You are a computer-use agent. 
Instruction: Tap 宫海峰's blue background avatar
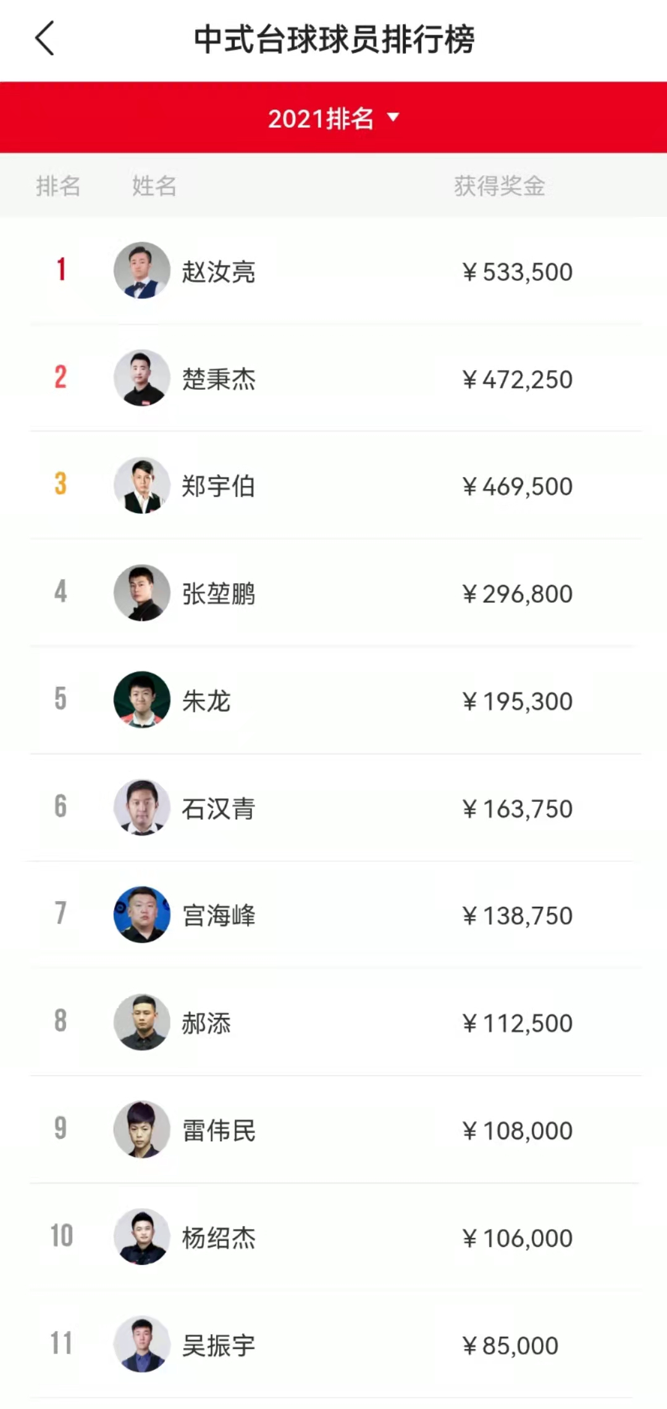click(x=142, y=915)
